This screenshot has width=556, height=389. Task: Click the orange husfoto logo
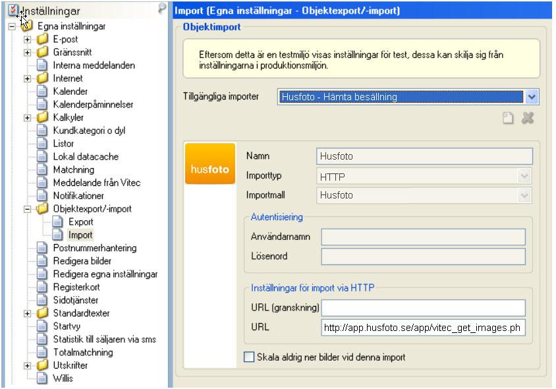point(210,164)
